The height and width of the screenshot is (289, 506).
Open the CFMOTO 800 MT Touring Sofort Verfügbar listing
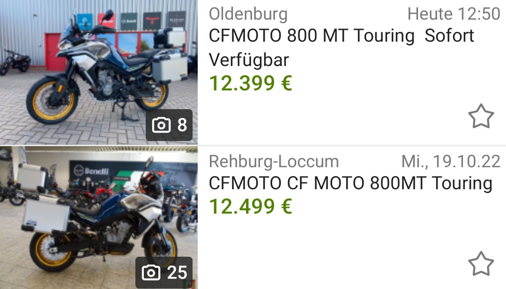point(342,47)
